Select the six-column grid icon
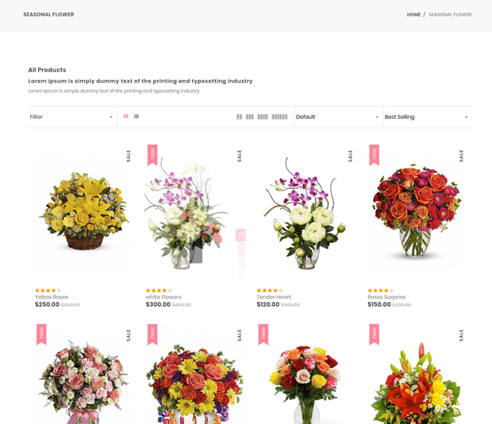This screenshot has width=492, height=424. (280, 117)
